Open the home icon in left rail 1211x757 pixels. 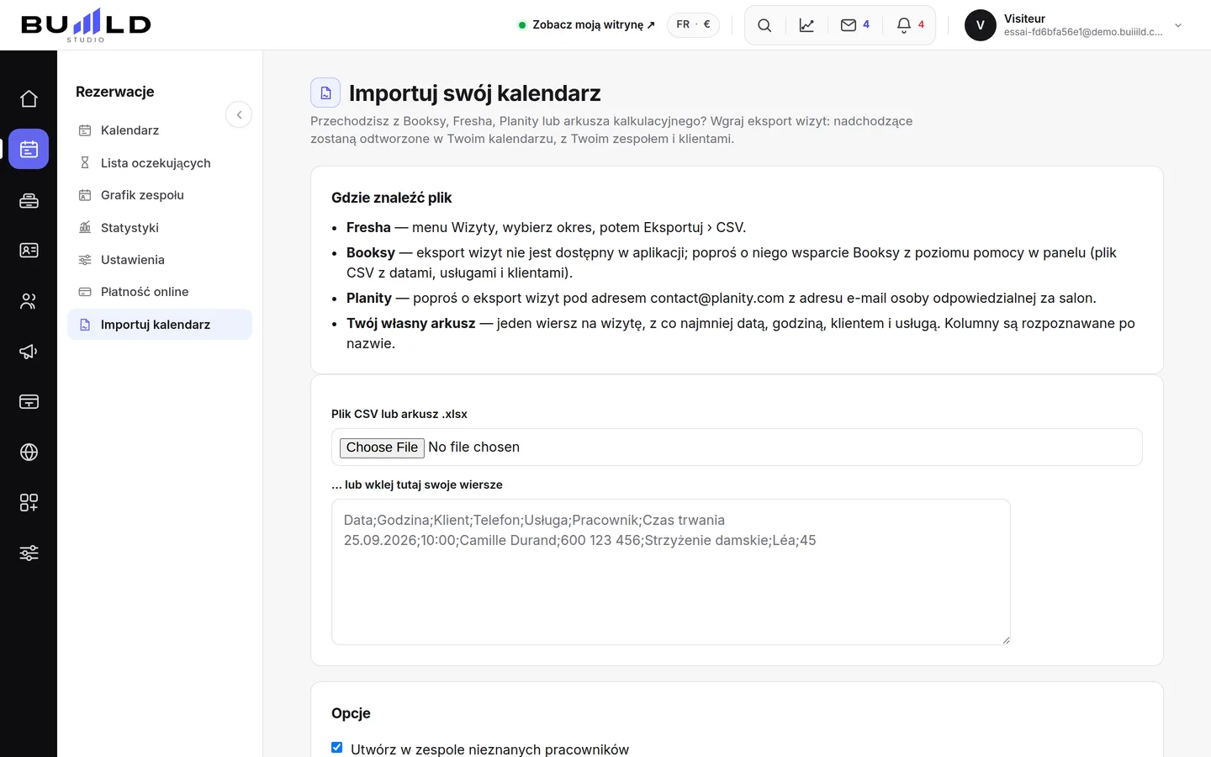pos(29,99)
